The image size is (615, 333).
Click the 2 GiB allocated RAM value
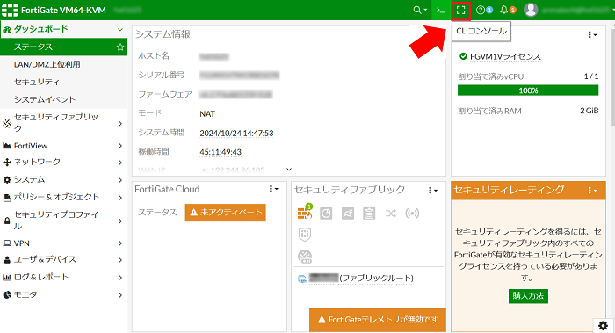(590, 111)
